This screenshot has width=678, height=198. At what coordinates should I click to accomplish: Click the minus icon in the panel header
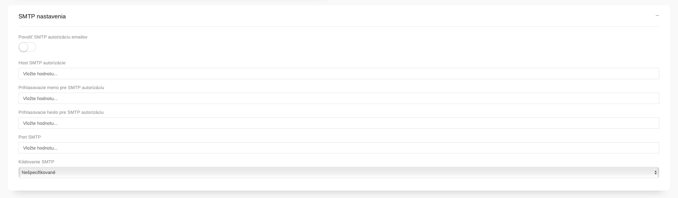point(657,16)
